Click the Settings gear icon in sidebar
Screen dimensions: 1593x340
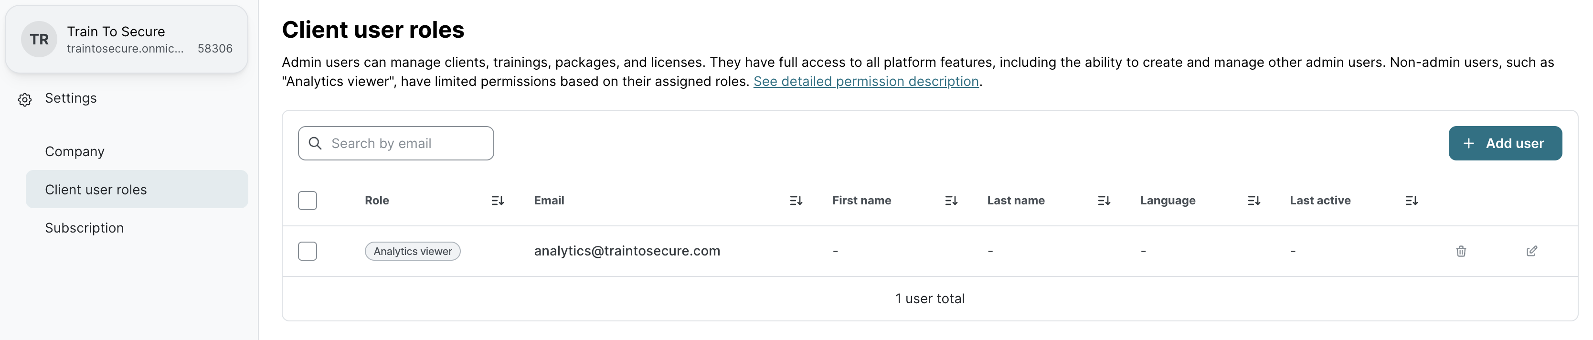[25, 99]
